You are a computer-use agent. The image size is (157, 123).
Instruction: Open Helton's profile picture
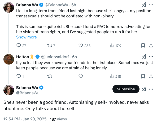[9, 59]
